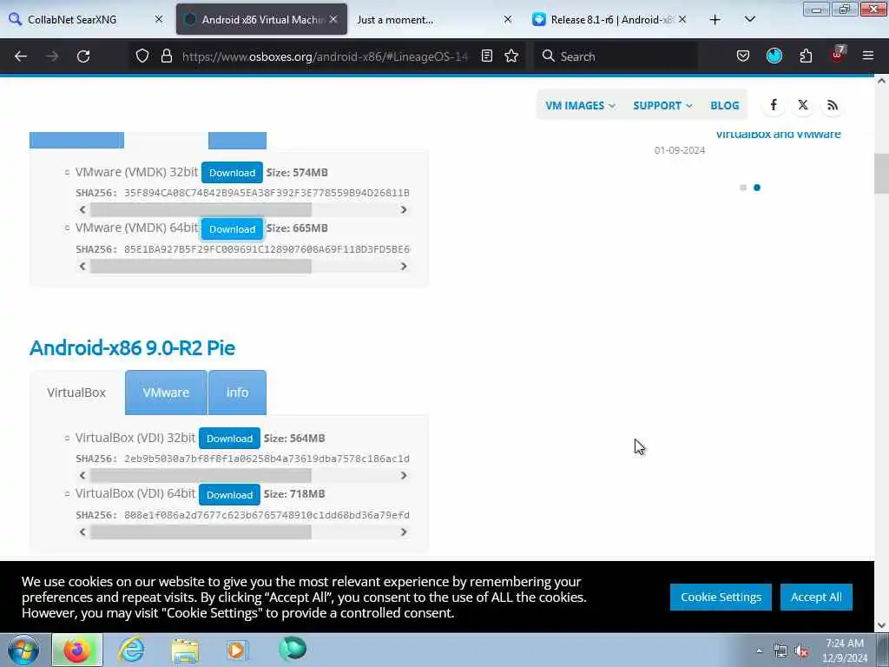Open the tracking protection shield icon
Screen dimensions: 889x667
(x=142, y=56)
